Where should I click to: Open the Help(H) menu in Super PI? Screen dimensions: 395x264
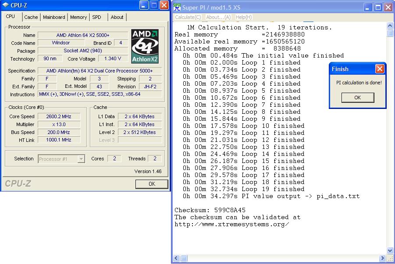coord(244,17)
